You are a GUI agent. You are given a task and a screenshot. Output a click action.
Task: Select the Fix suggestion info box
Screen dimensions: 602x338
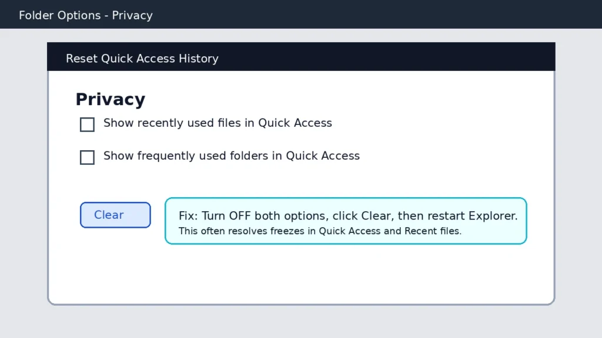[346, 221]
